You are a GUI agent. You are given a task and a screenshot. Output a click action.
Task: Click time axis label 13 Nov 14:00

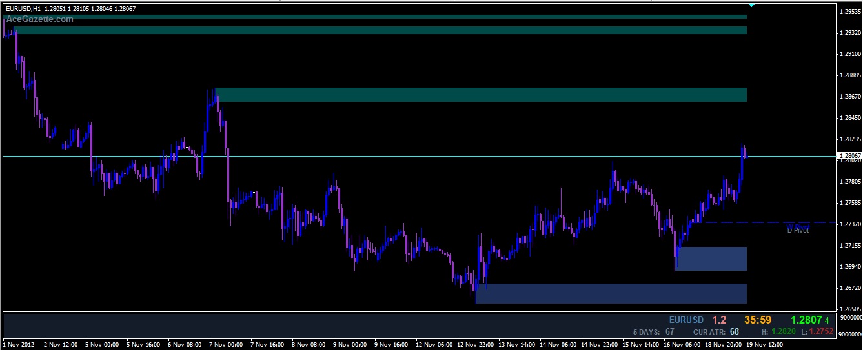516,345
